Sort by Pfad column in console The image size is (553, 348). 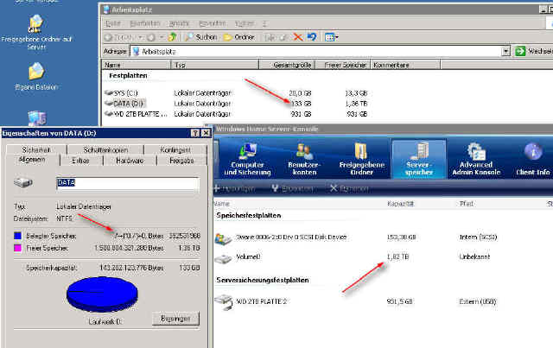coord(467,204)
